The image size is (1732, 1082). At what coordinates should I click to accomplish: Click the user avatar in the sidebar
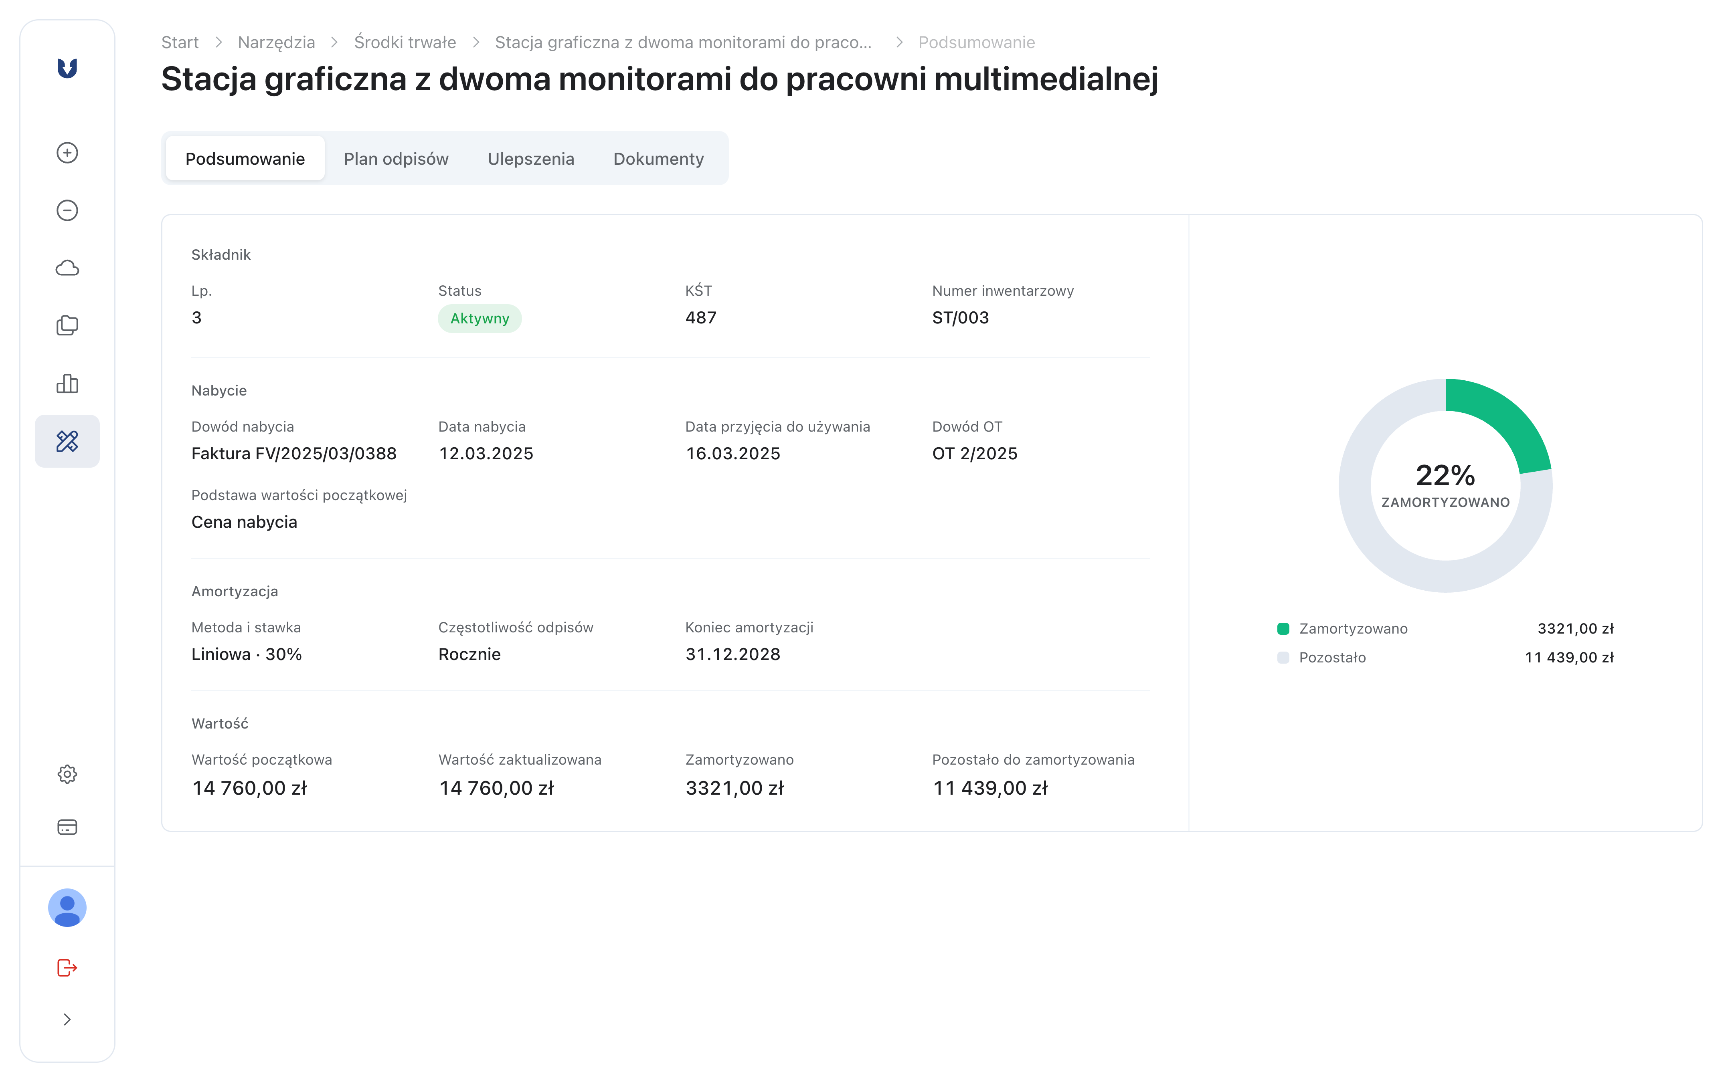pos(67,908)
